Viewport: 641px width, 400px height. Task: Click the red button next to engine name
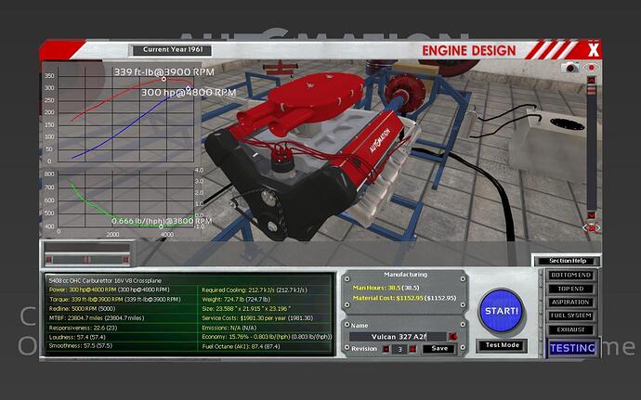pos(452,335)
